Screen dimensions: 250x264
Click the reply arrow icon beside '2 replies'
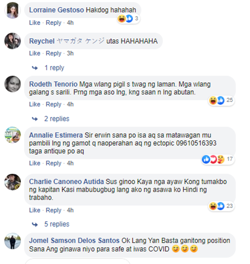pyautogui.click(x=35, y=119)
